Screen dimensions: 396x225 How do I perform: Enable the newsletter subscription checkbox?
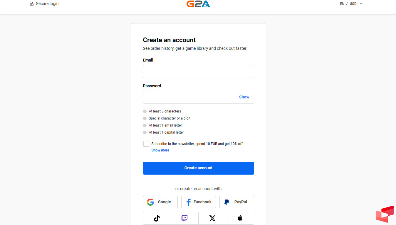146,144
